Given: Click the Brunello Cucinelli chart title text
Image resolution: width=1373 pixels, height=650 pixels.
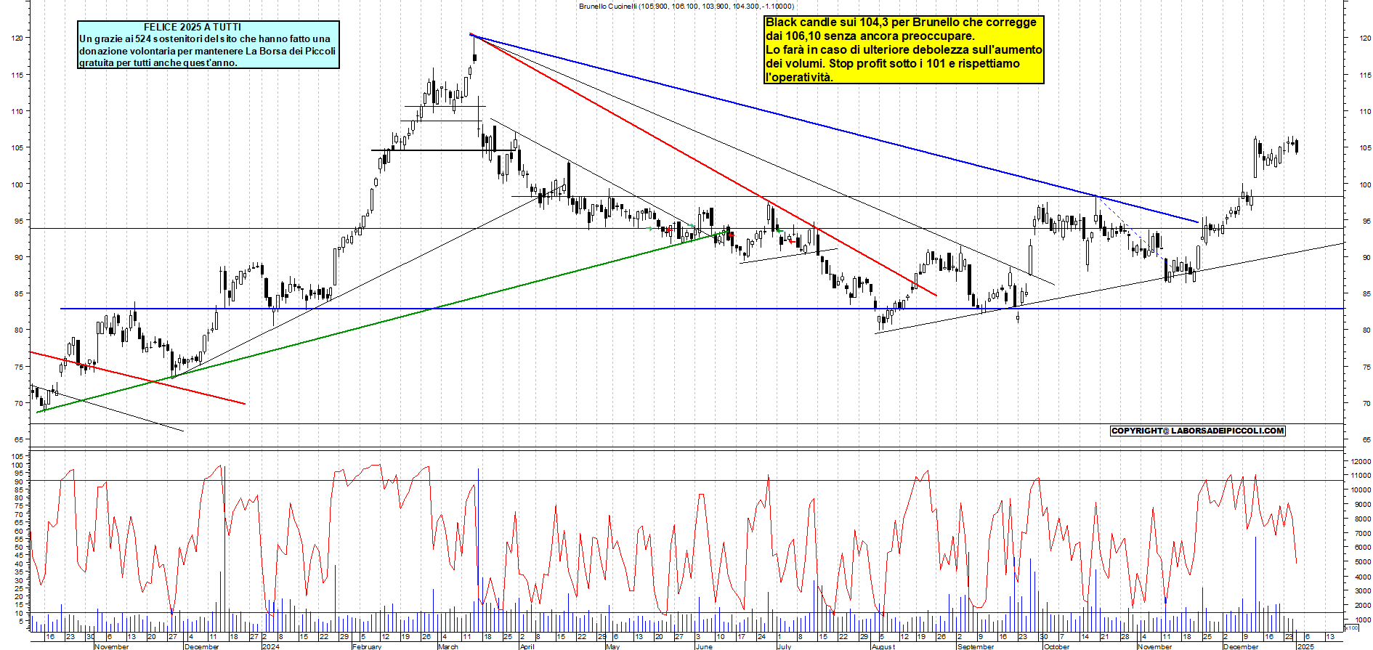Looking at the screenshot, I should pyautogui.click(x=686, y=6).
